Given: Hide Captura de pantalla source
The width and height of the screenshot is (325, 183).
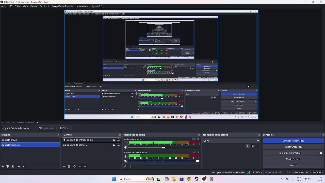Looking at the screenshot, I should click(114, 145).
